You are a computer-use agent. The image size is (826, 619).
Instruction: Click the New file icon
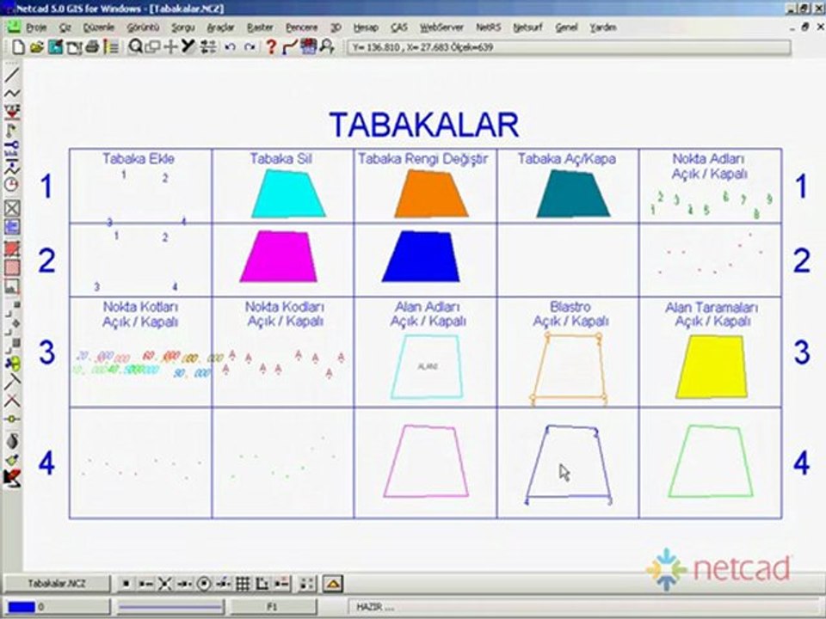[18, 47]
